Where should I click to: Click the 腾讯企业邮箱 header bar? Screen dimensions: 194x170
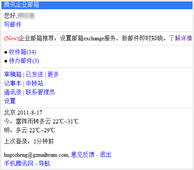coord(97,5)
